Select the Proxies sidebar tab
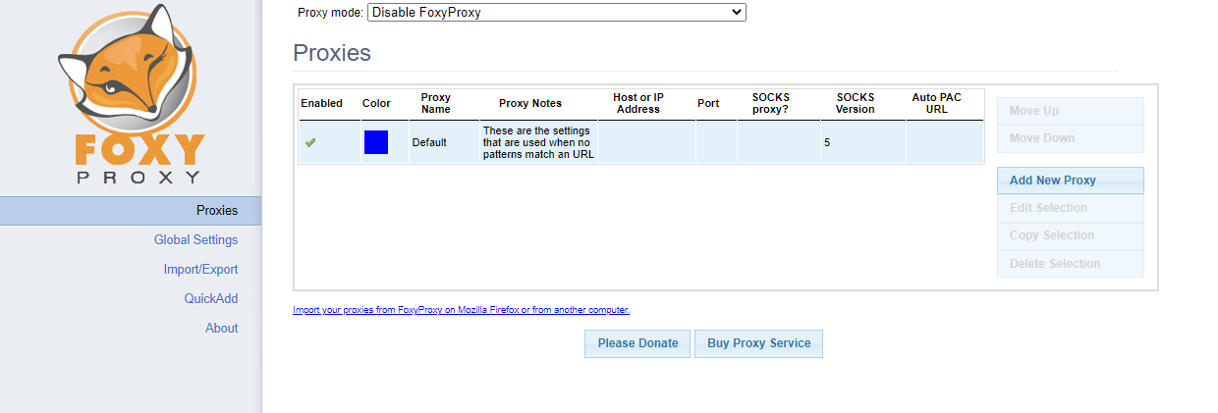Image resolution: width=1218 pixels, height=413 pixels. coord(216,210)
